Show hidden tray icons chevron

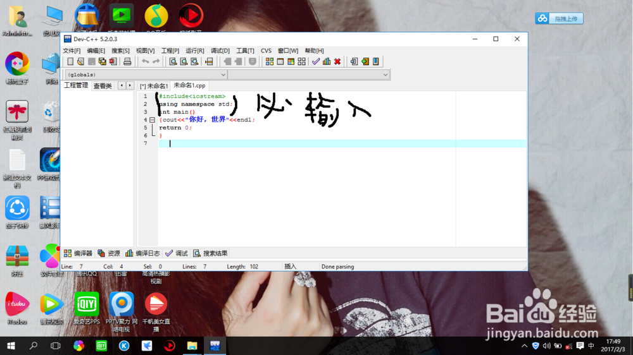click(524, 346)
